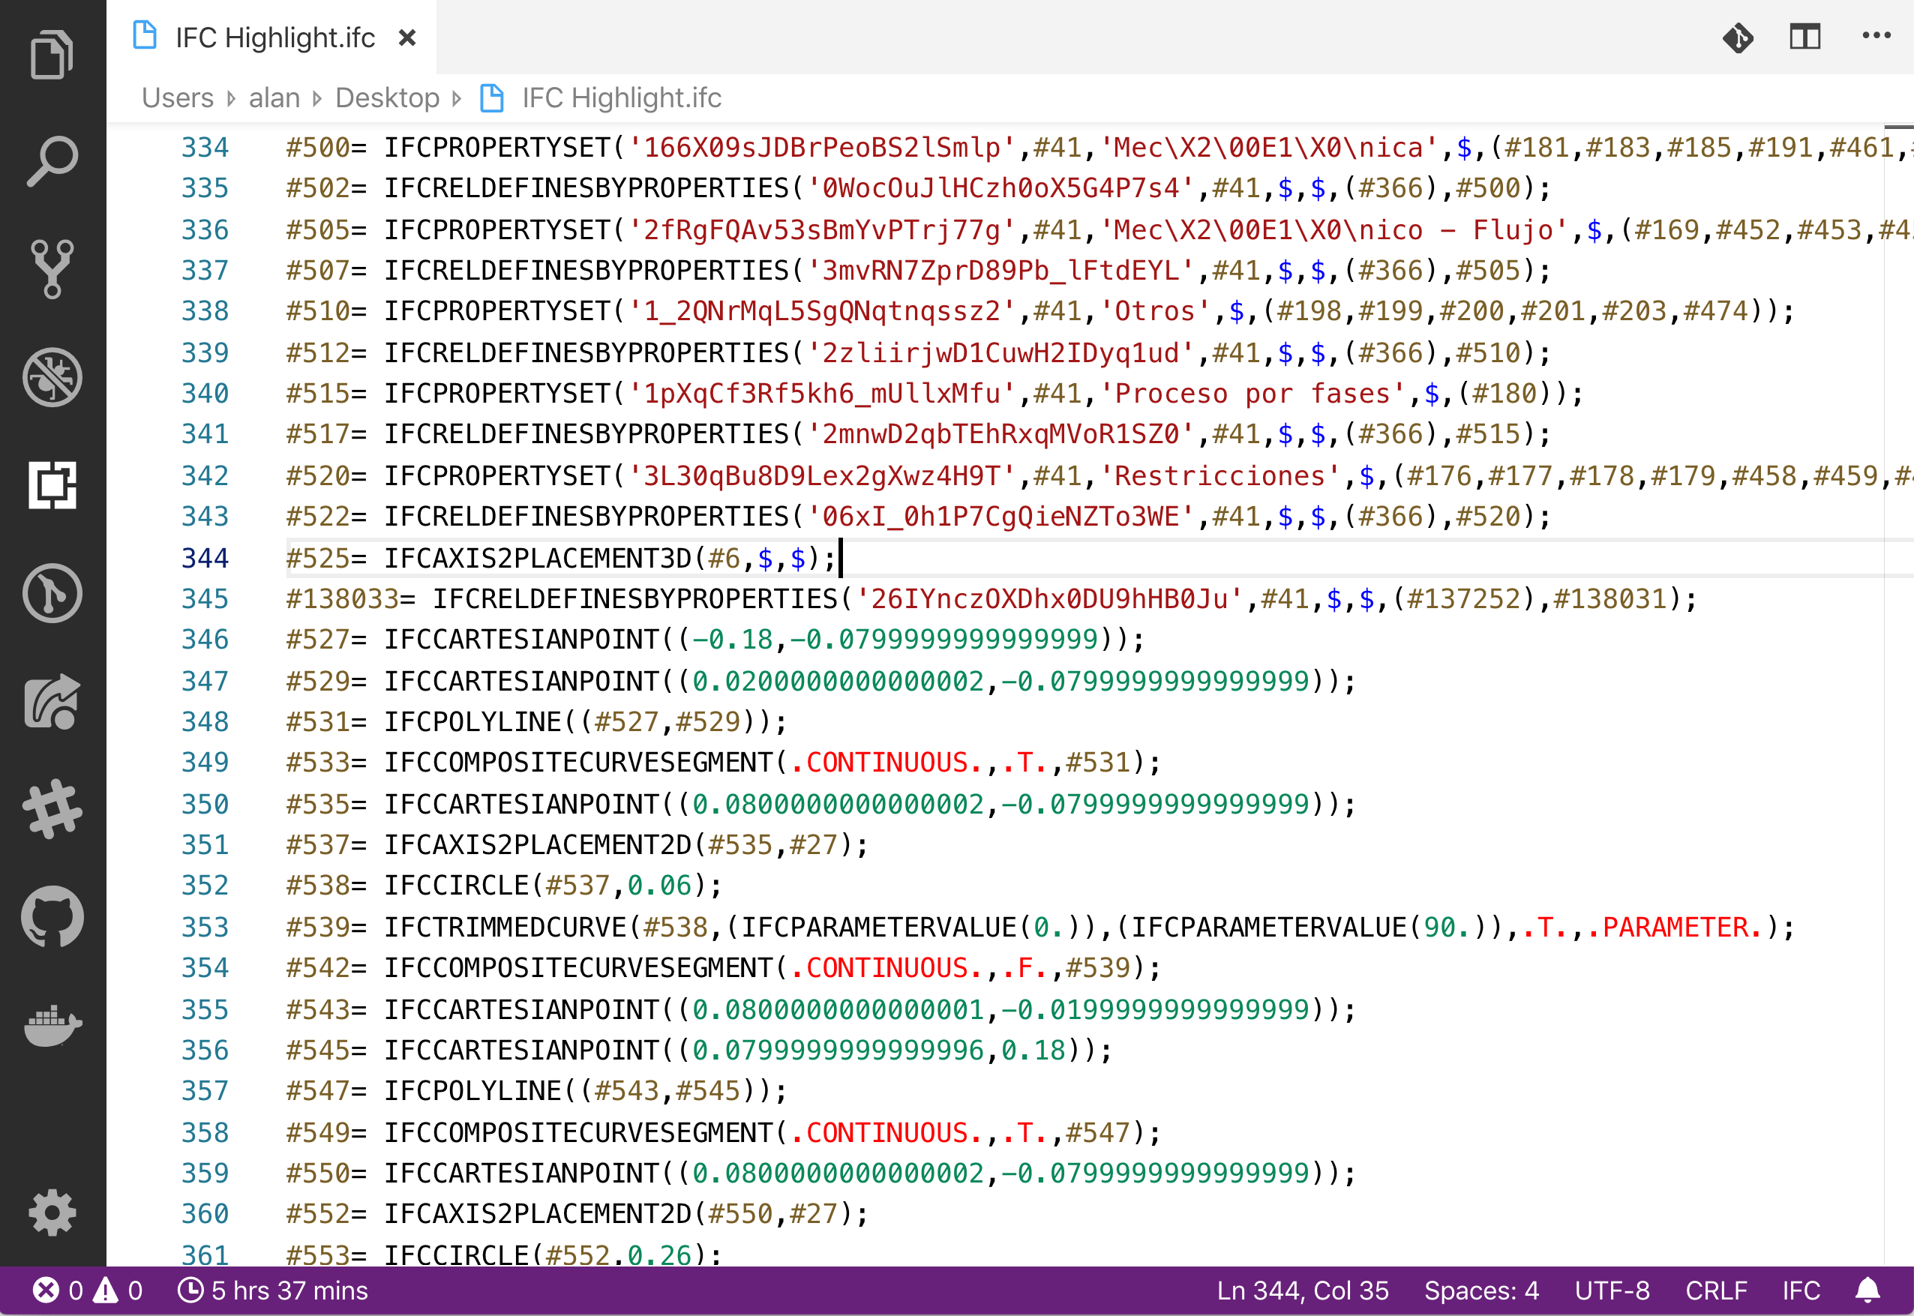Screen dimensions: 1914x1316
Task: Open the Docker explorer icon
Action: (x=52, y=1025)
